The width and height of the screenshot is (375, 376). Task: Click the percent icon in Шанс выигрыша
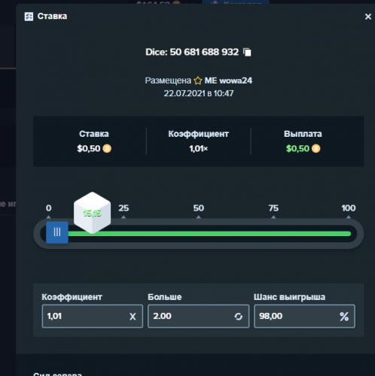click(x=344, y=317)
